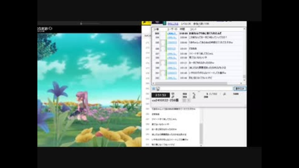Click the first small button beside community ID
The width and height of the screenshot is (299, 168).
click(184, 100)
